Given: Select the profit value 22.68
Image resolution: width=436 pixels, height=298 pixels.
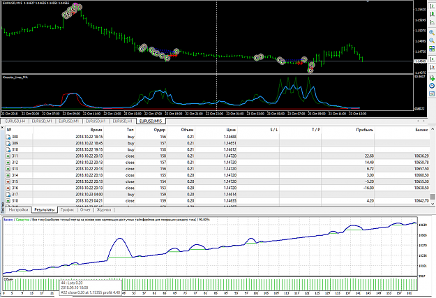Looking at the screenshot, I should click(369, 156).
